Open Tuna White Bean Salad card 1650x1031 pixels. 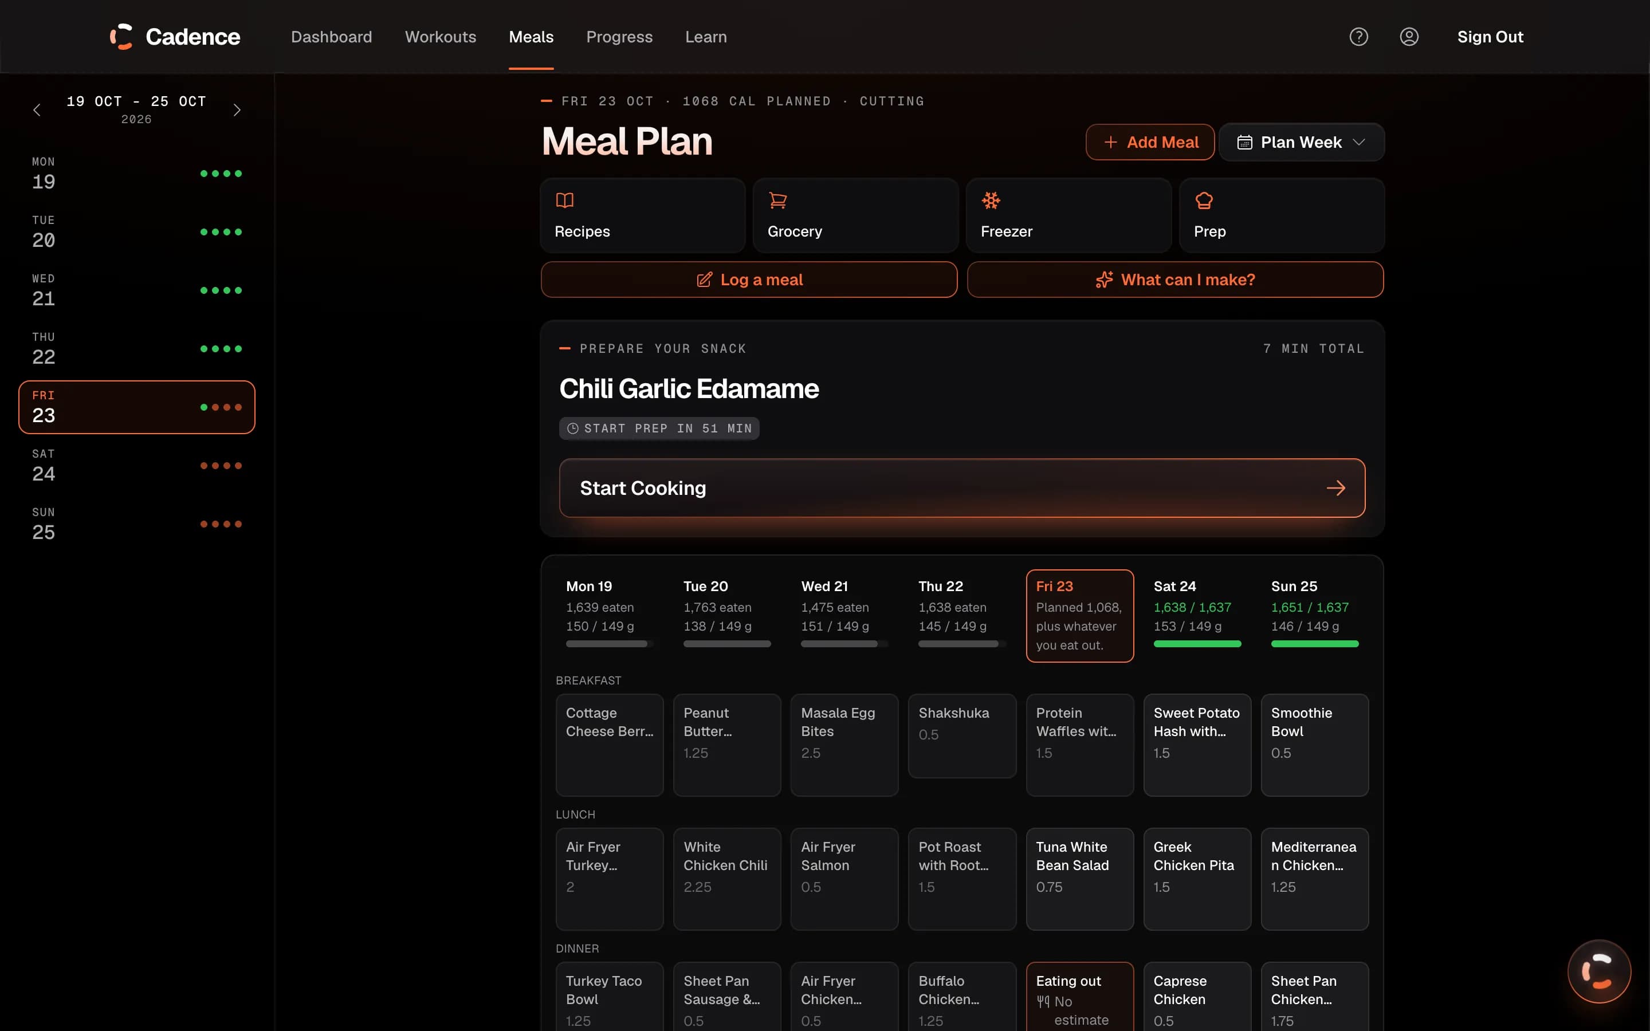pyautogui.click(x=1079, y=879)
